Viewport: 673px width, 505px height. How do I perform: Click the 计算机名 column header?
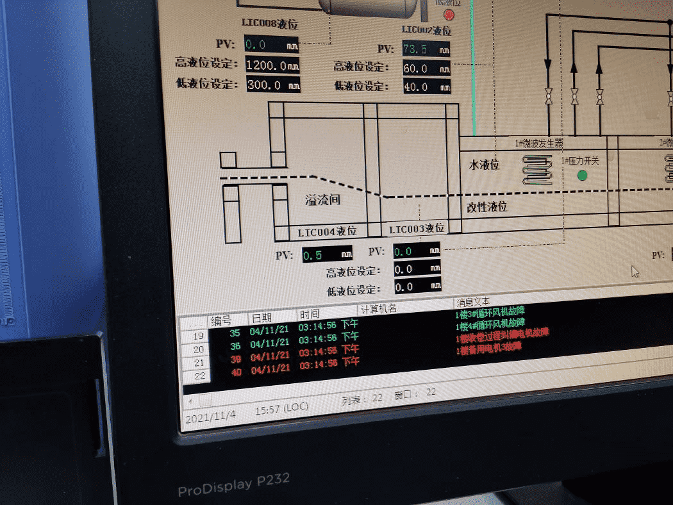[405, 308]
